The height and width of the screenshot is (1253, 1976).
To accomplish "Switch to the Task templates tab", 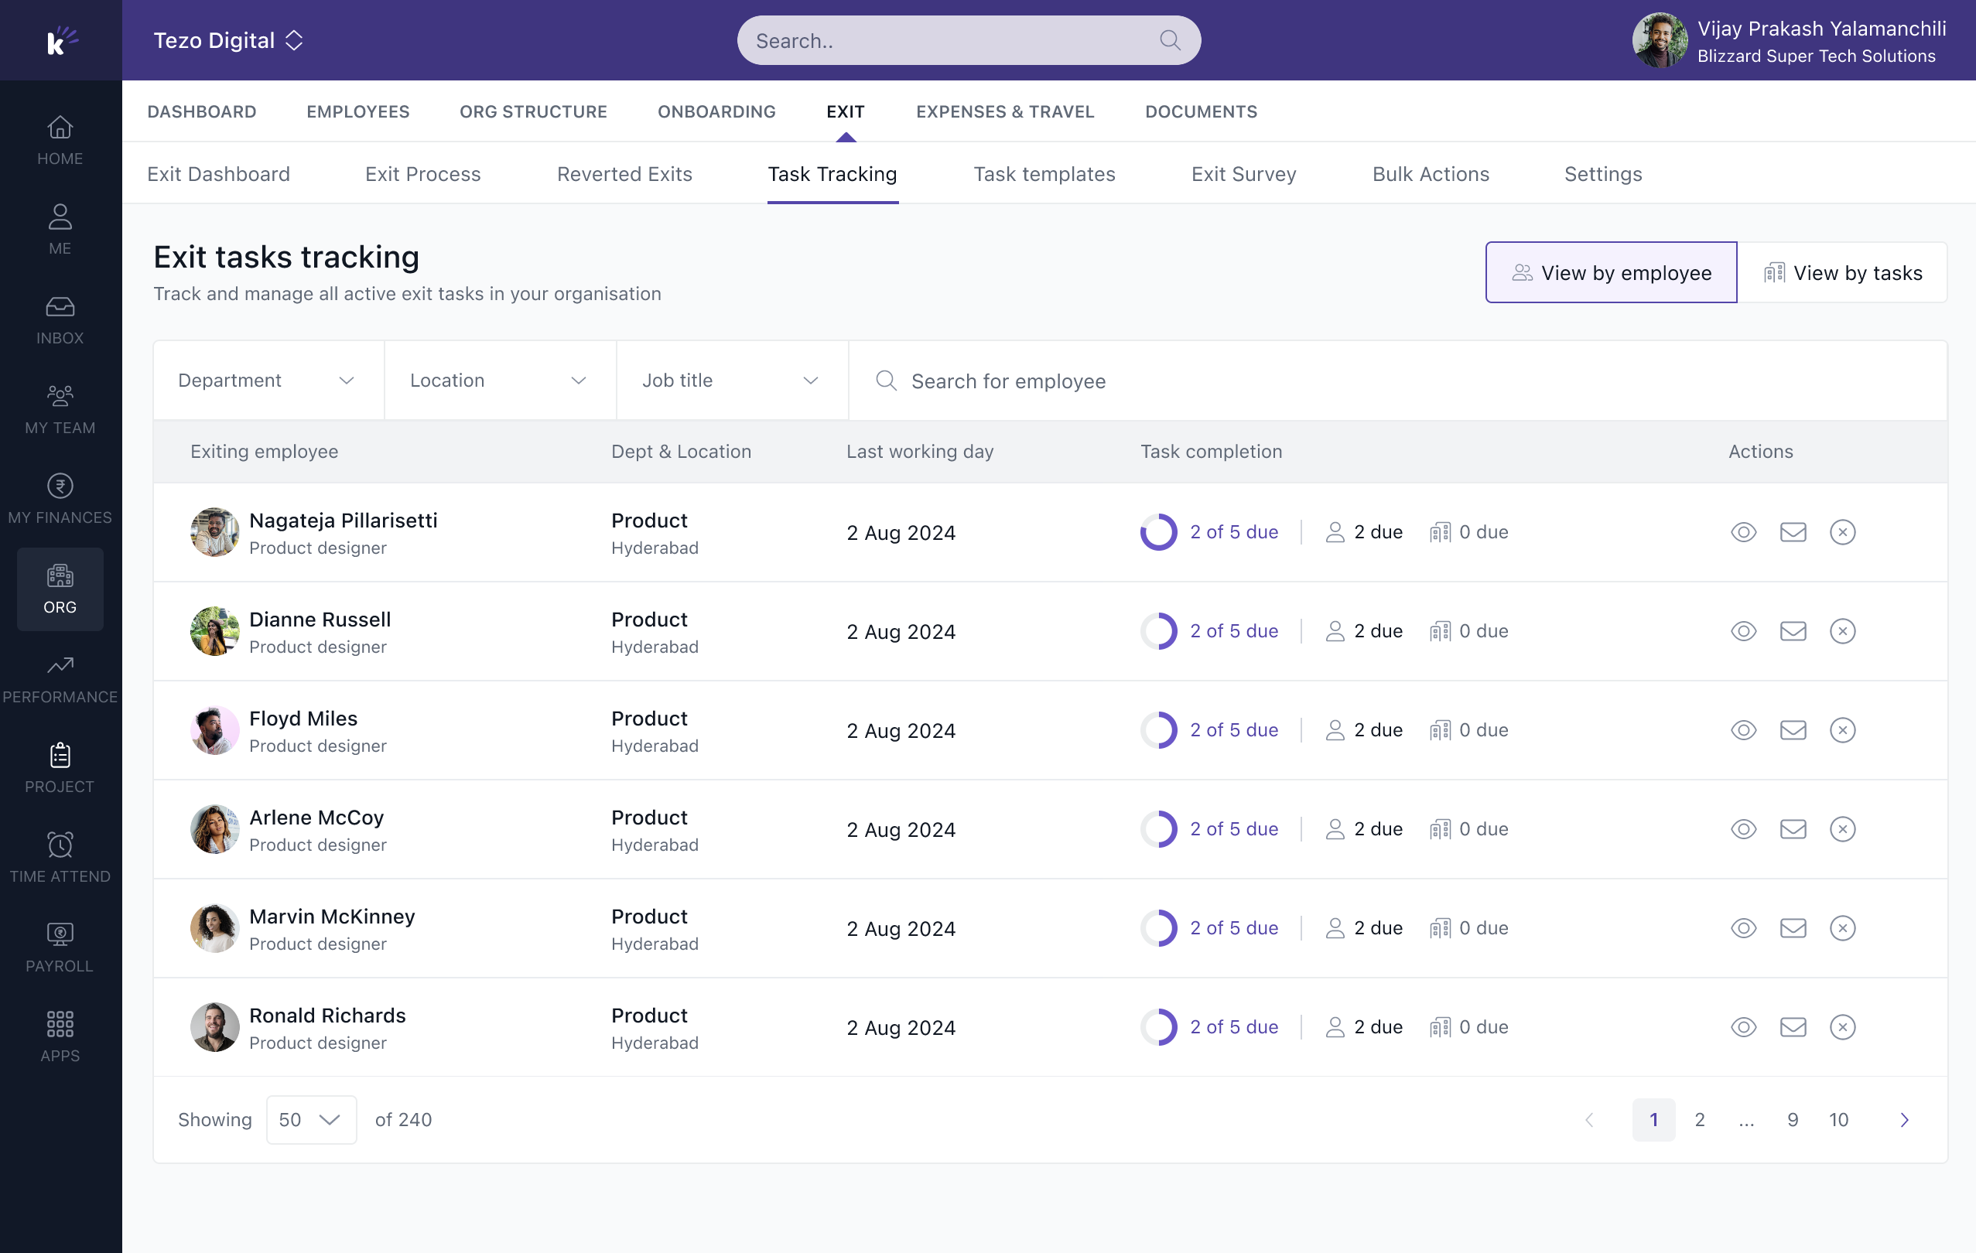I will [1044, 174].
